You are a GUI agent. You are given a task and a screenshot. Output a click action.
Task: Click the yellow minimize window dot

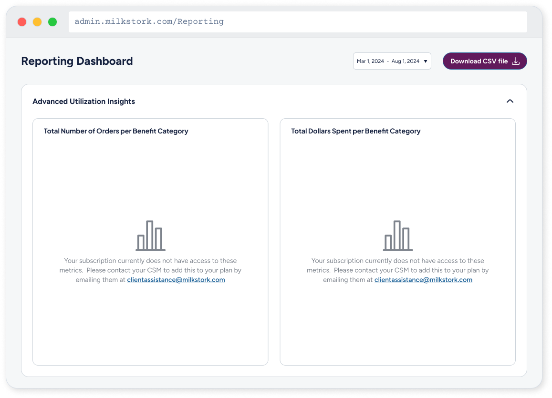37,22
